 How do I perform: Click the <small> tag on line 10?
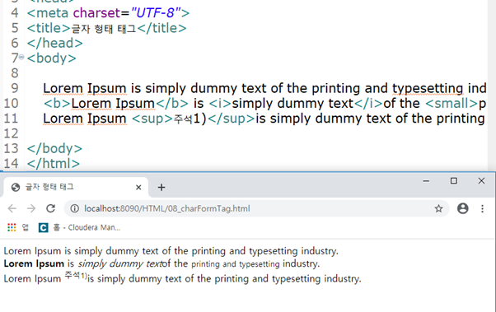tap(452, 104)
